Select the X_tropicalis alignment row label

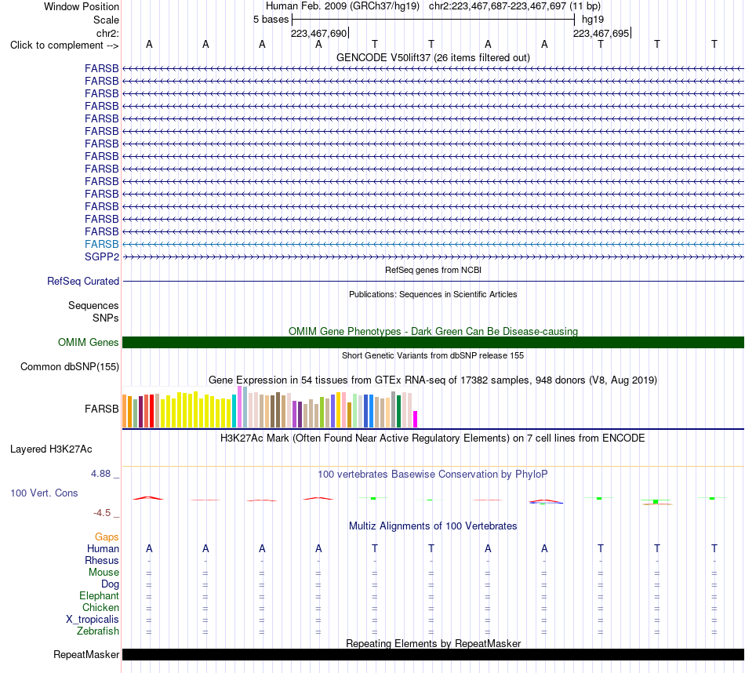point(93,620)
